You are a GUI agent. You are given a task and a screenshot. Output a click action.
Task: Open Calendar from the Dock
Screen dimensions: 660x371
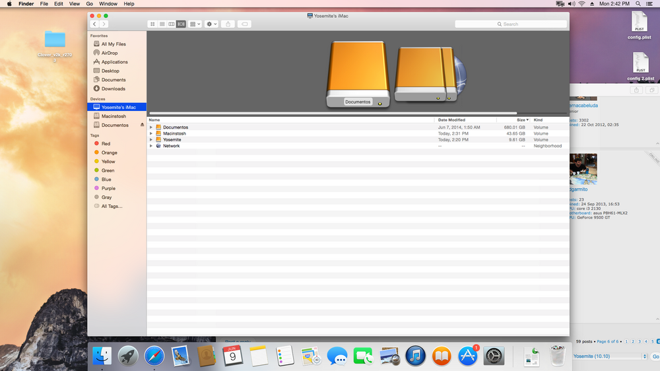point(232,356)
